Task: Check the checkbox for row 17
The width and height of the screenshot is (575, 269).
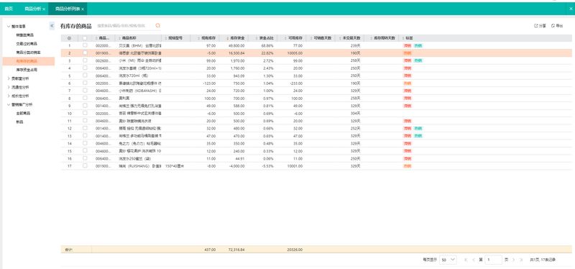Action: coord(85,165)
